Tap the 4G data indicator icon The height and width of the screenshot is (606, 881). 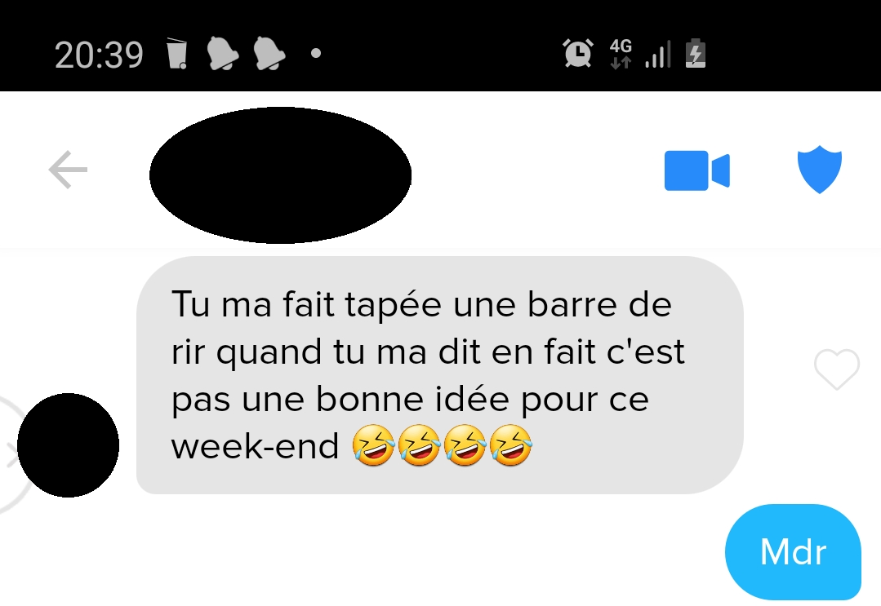click(x=621, y=53)
